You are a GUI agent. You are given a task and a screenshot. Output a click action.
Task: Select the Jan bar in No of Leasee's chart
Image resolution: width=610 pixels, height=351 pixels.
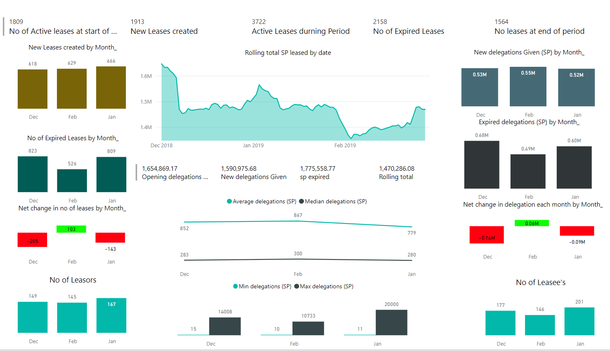point(579,321)
